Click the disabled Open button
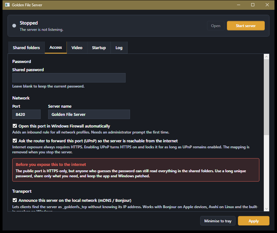Screen dimensions: 277x233 pos(216,26)
